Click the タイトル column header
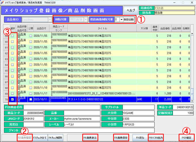The height and width of the screenshot is (142, 196). 102,29
